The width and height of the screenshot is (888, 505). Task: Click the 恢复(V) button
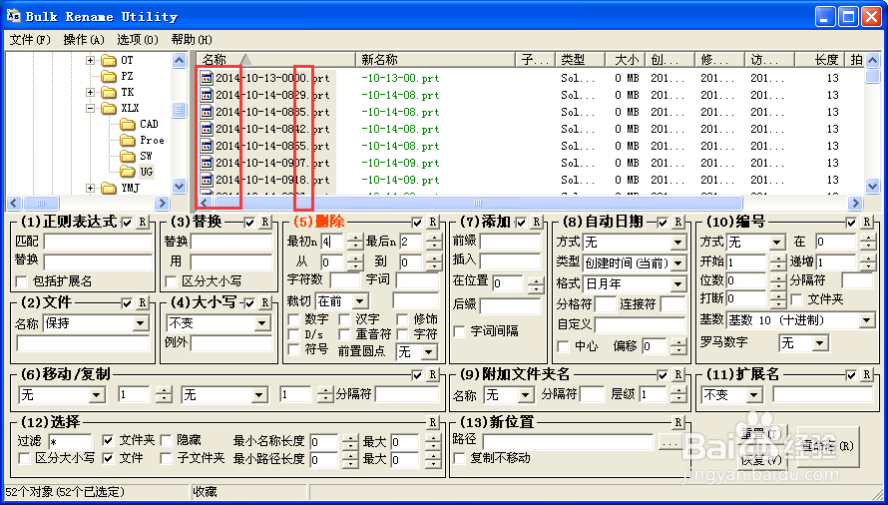[x=762, y=460]
